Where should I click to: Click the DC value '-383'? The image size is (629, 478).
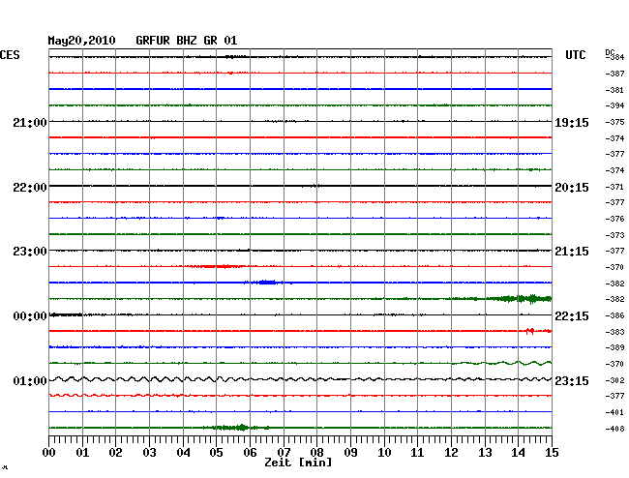614,332
